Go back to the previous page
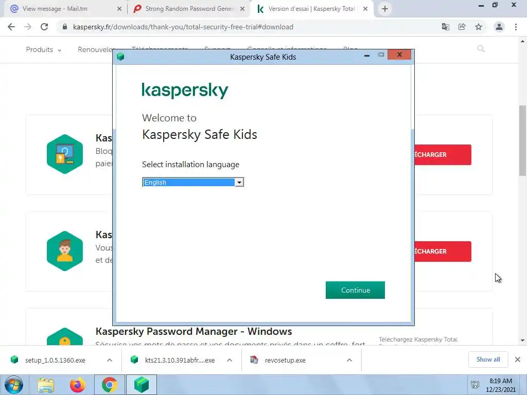This screenshot has height=395, width=527. click(11, 27)
